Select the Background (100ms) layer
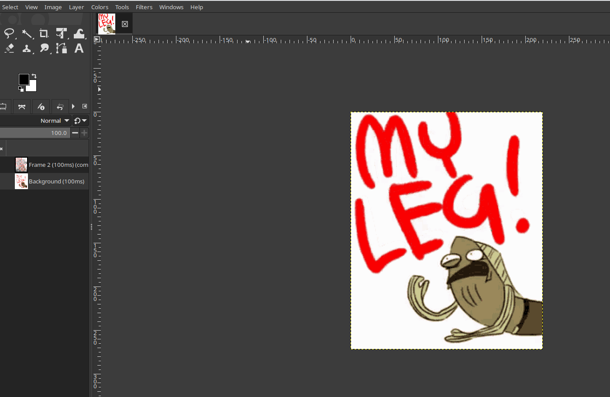Viewport: 610px width, 397px height. coord(45,181)
